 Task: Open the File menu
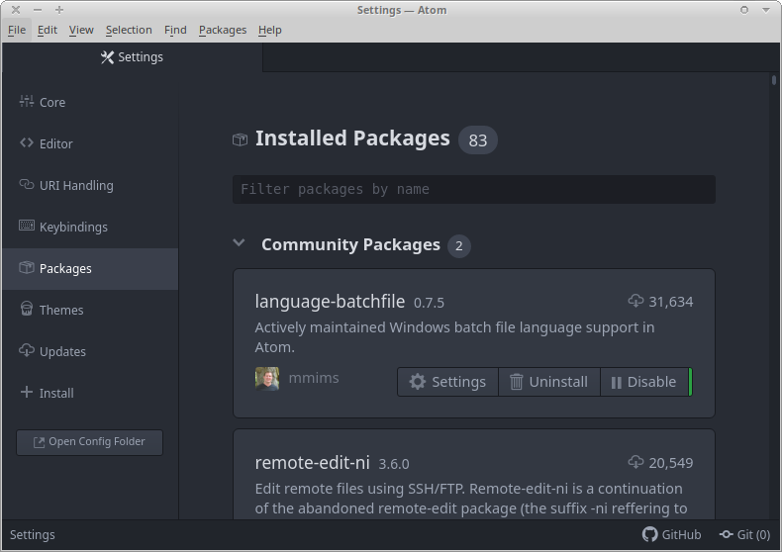(17, 30)
